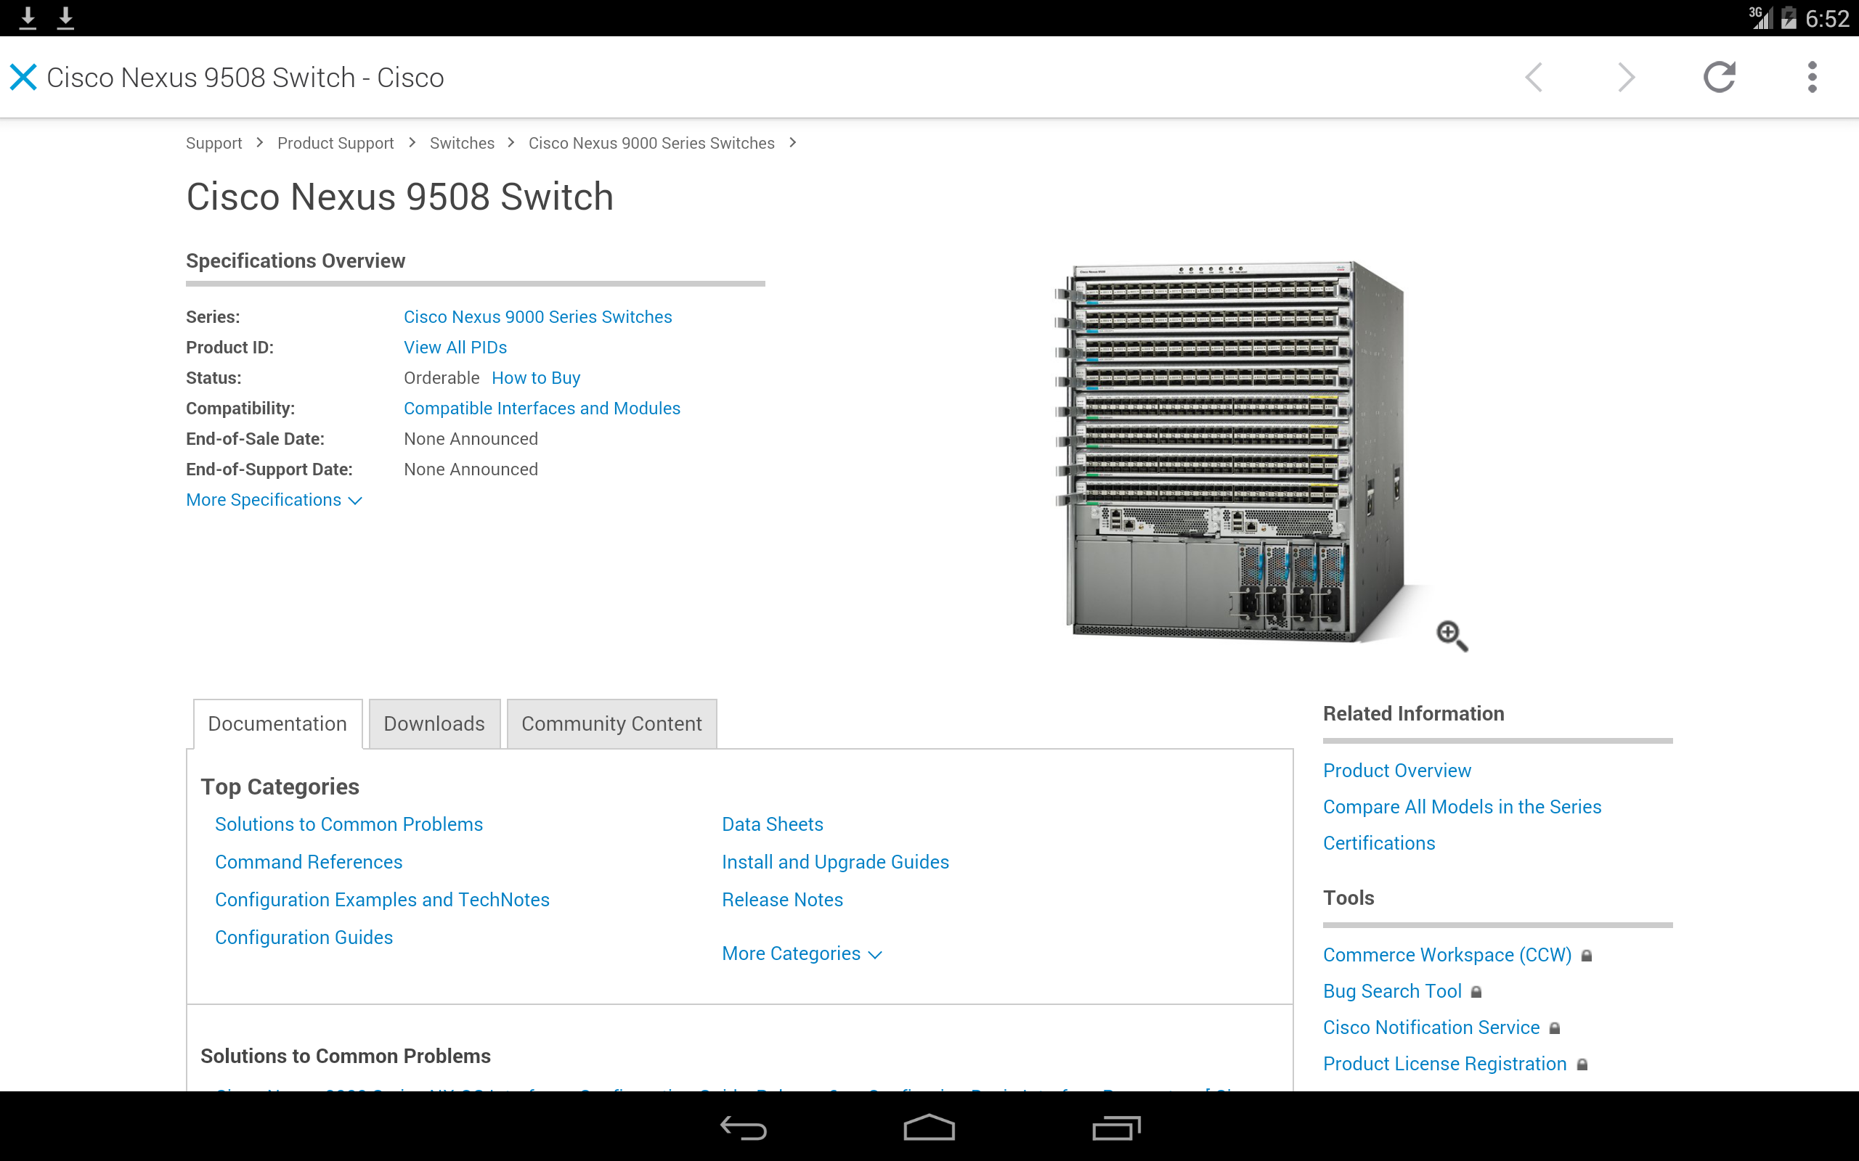Open Product Overview link
Screen dimensions: 1859x1161
pos(1396,771)
